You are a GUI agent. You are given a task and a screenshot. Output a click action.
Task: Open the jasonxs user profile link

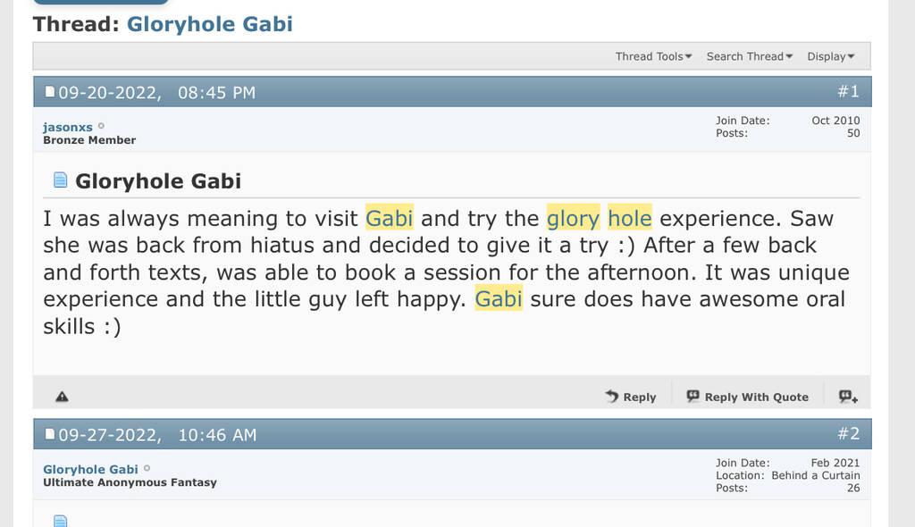tap(68, 127)
